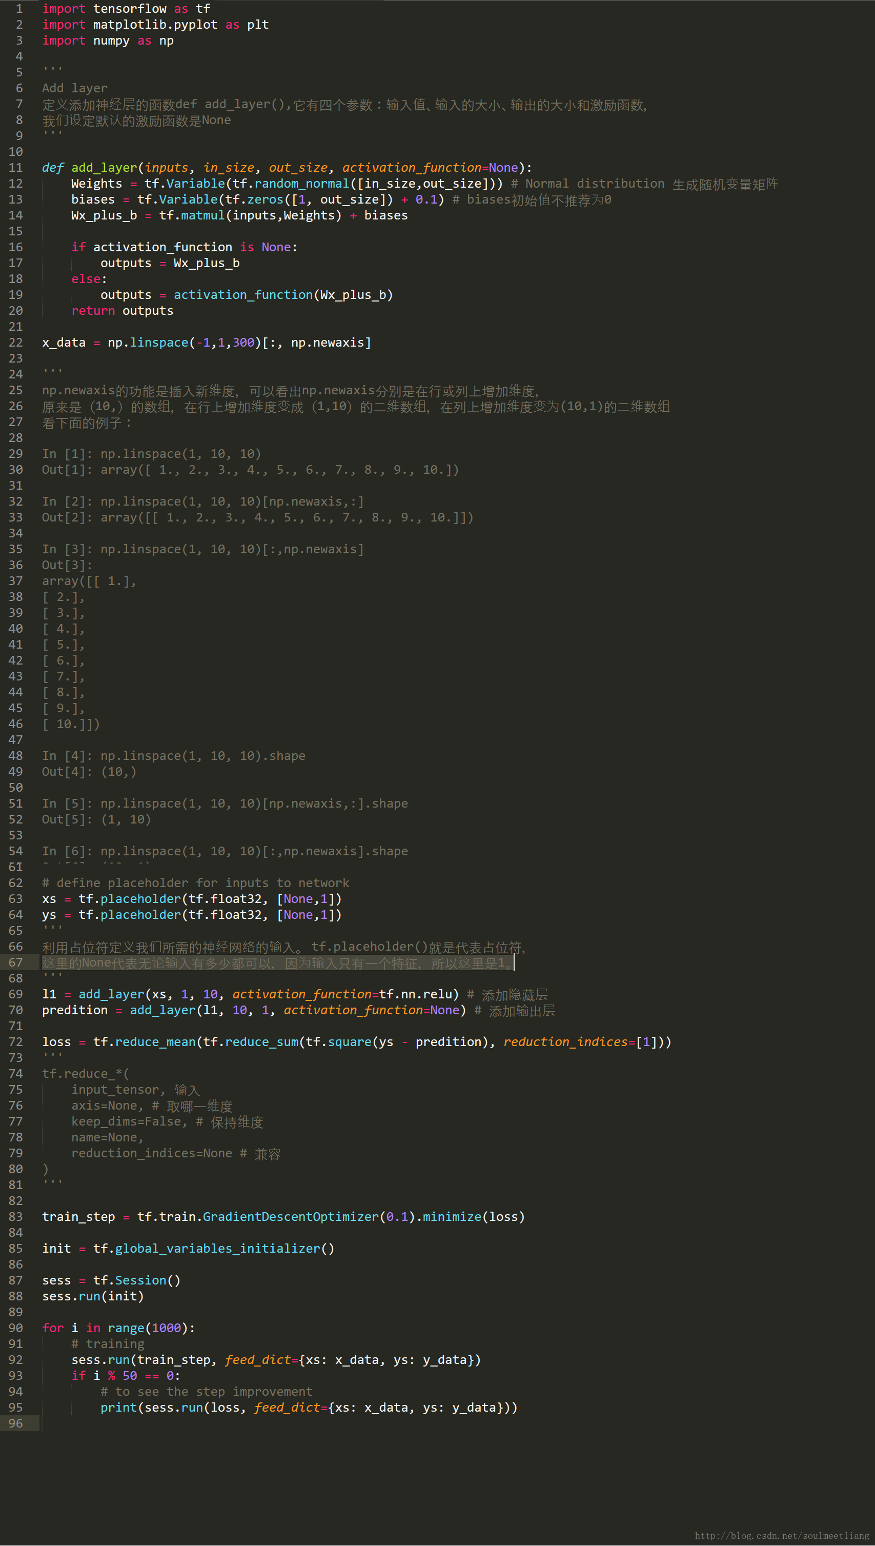Click line number 96 in the gutter
The height and width of the screenshot is (1546, 875).
15,1423
